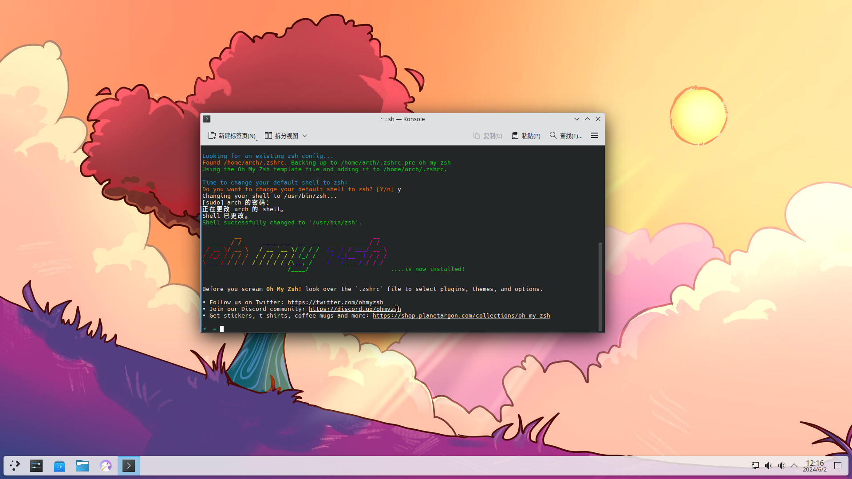The width and height of the screenshot is (852, 479).
Task: Open the KDE application launcher
Action: pyautogui.click(x=15, y=466)
